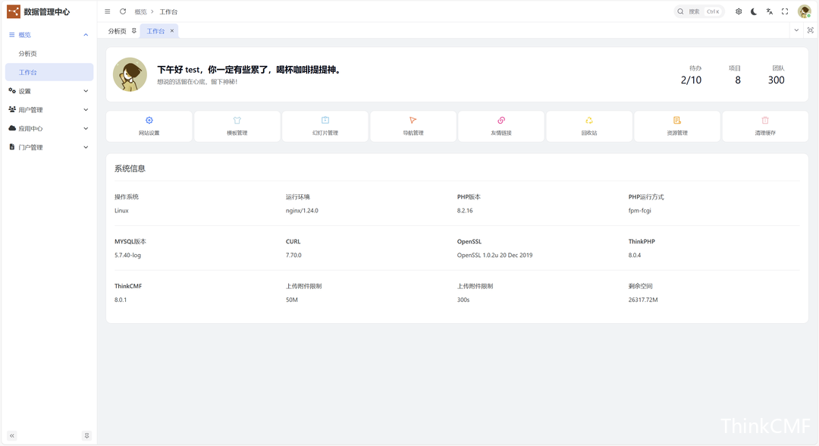Viewport: 819px width, 446px height.
Task: Open the 导航管理 navigation card
Action: 413,126
